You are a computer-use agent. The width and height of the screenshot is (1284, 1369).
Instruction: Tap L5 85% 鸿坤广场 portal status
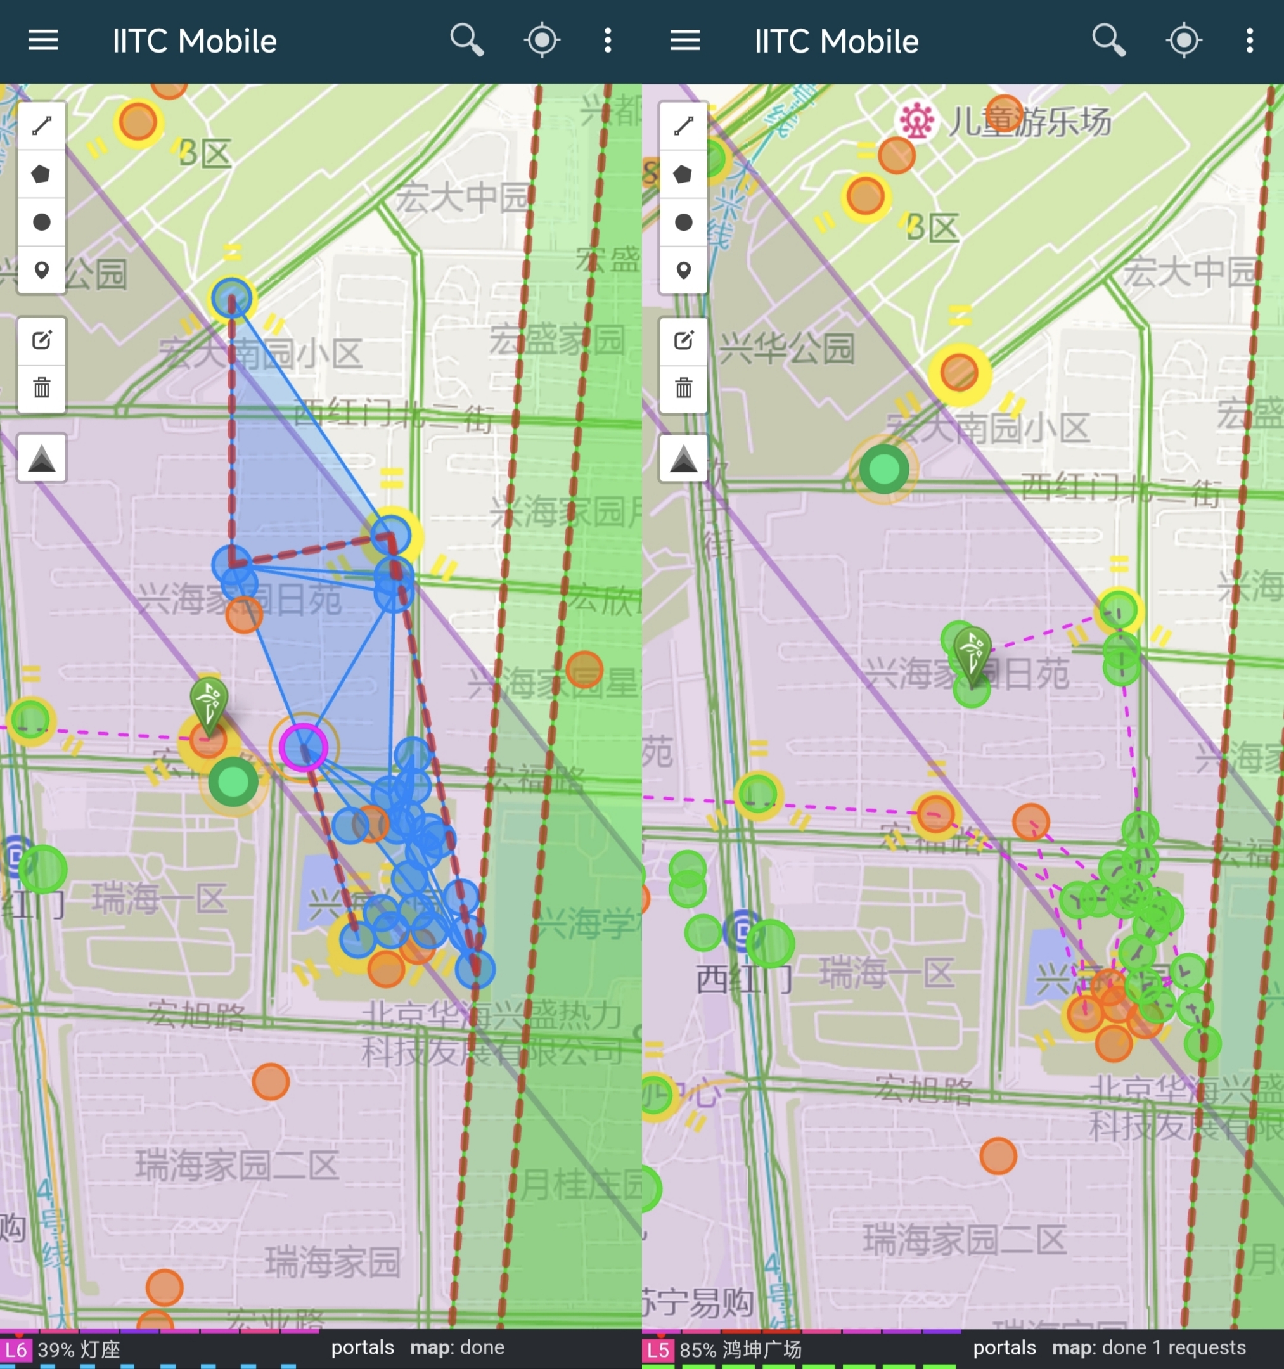point(723,1349)
